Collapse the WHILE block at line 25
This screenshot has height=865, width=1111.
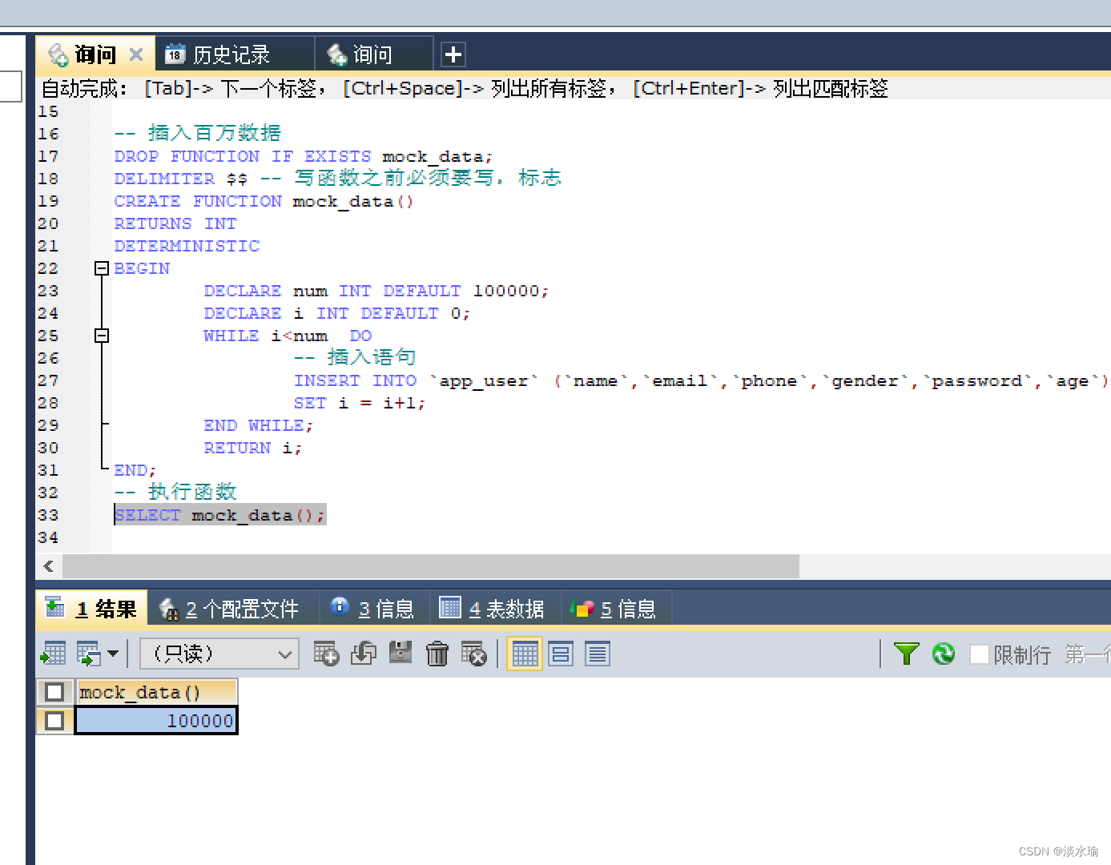pyautogui.click(x=102, y=336)
